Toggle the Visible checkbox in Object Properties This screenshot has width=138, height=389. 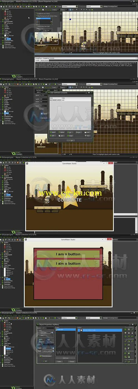pos(39,339)
